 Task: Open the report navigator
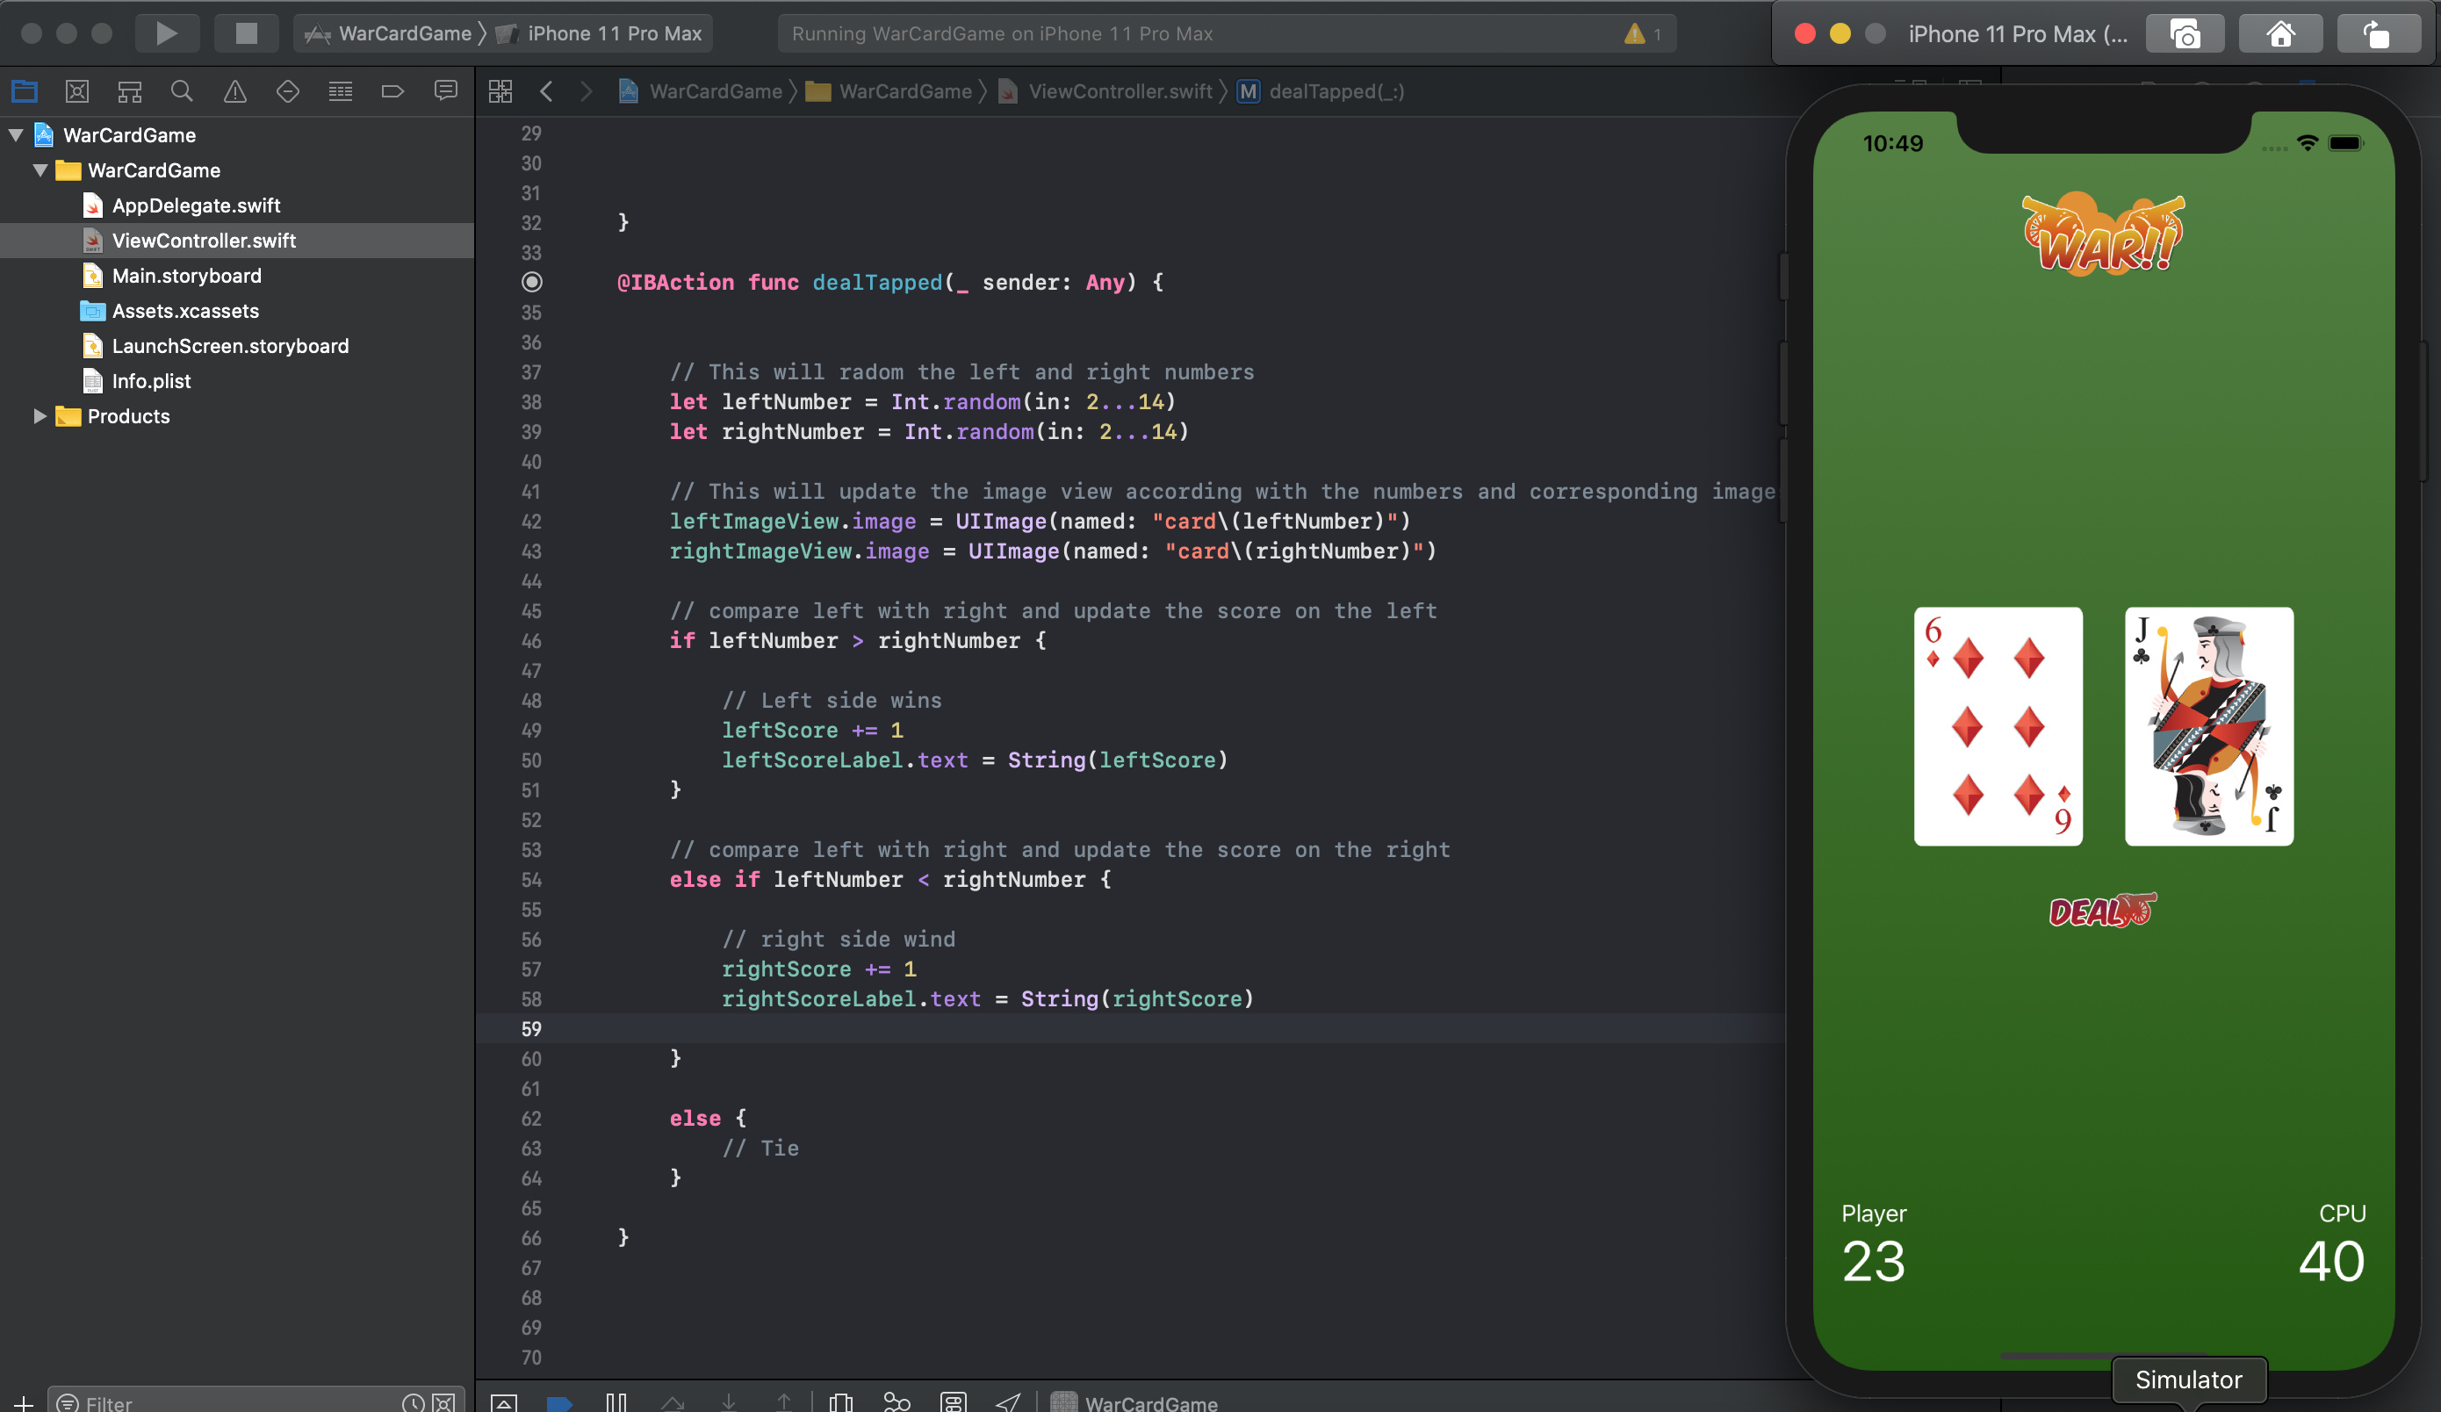(x=445, y=92)
